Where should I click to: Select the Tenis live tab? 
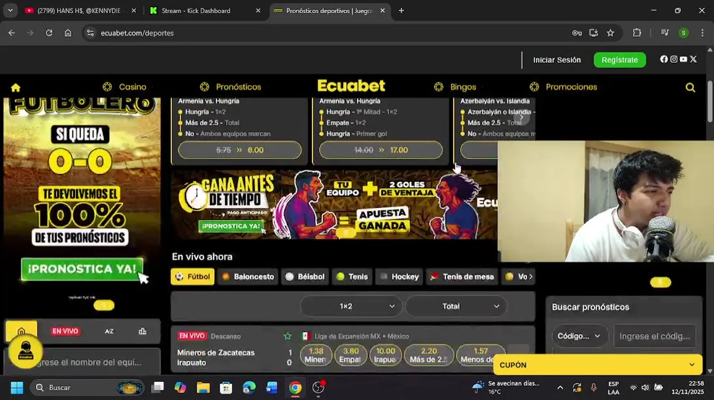coord(352,277)
